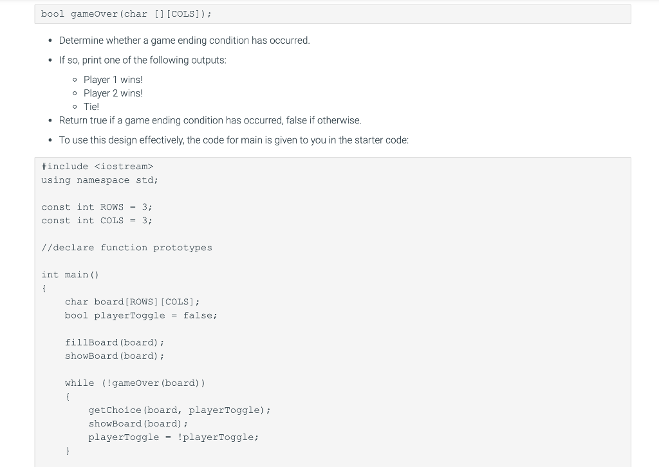Viewport: 659px width, 467px height.
Task: Click the 'Player 2 wins!' list item
Action: tap(113, 93)
